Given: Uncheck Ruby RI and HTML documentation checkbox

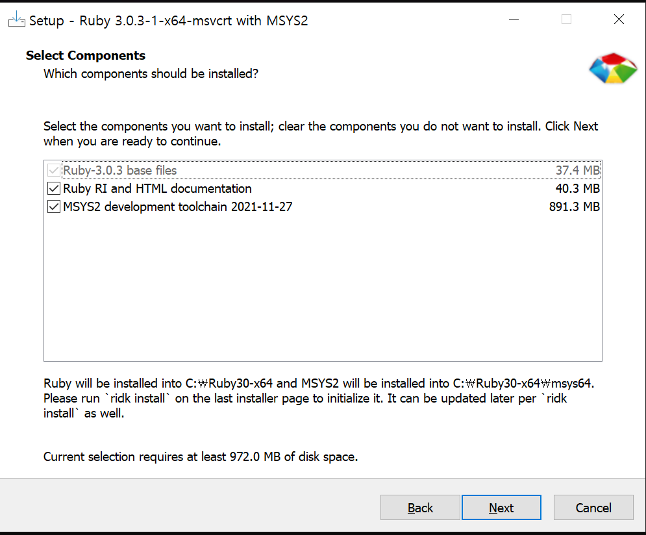Looking at the screenshot, I should click(54, 189).
